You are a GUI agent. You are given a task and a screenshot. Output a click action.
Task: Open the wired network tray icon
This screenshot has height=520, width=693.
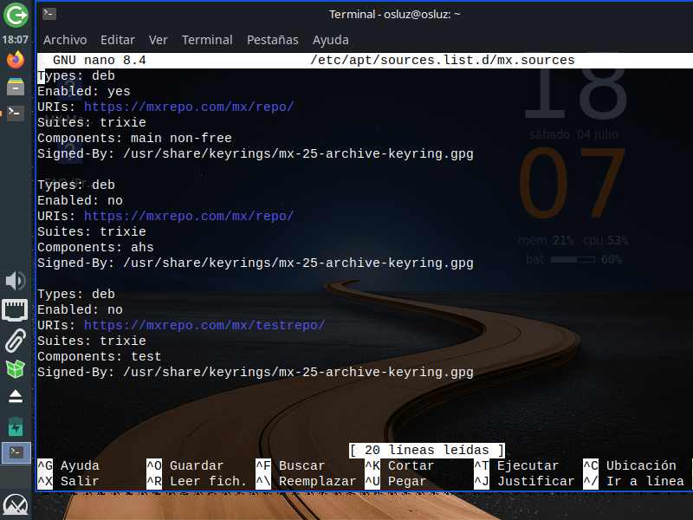(x=15, y=310)
